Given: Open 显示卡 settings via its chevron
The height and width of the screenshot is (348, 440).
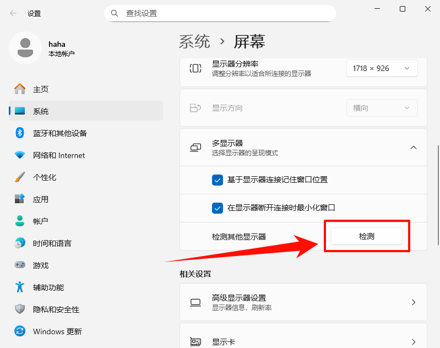Looking at the screenshot, I should click(x=414, y=342).
